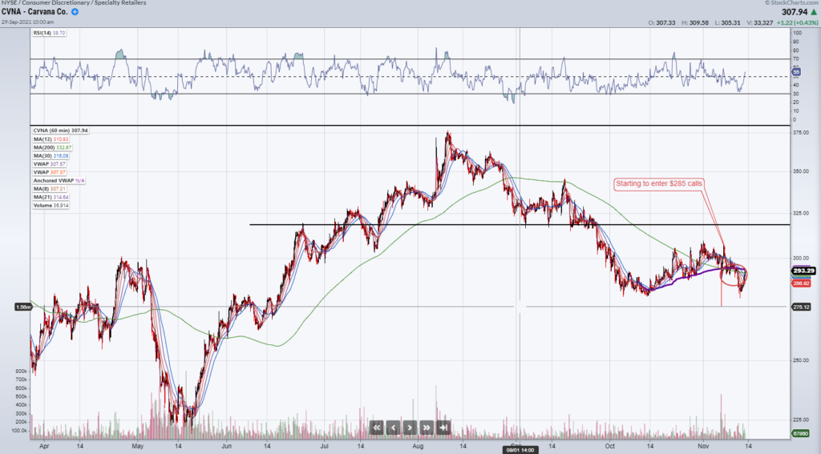Click the blue plus icon beside Carvana Co.

[x=75, y=11]
